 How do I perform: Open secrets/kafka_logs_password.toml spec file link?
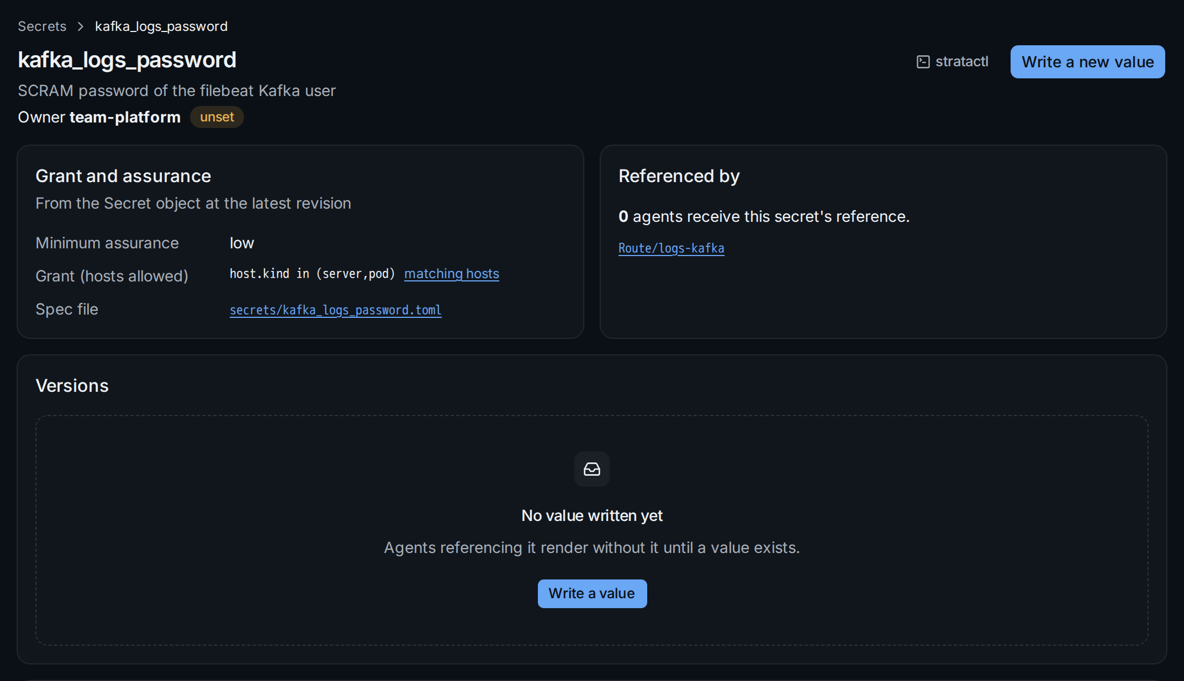(x=335, y=310)
